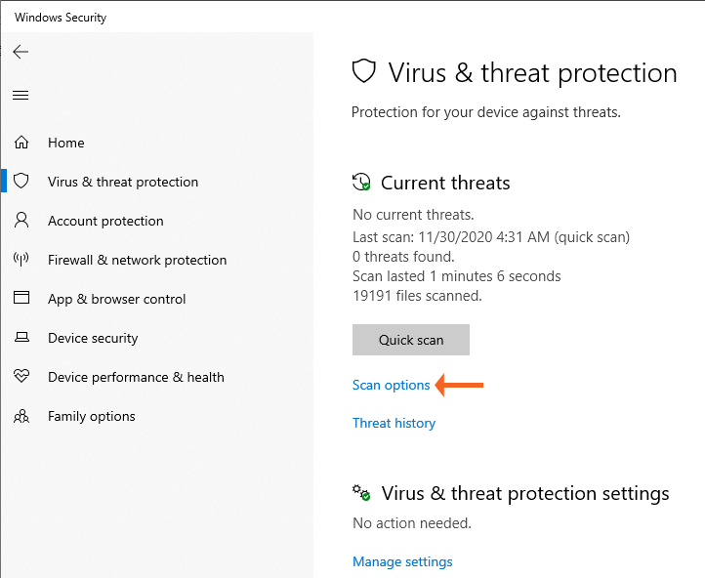Click the App & browser control icon
The image size is (705, 578).
pos(21,299)
